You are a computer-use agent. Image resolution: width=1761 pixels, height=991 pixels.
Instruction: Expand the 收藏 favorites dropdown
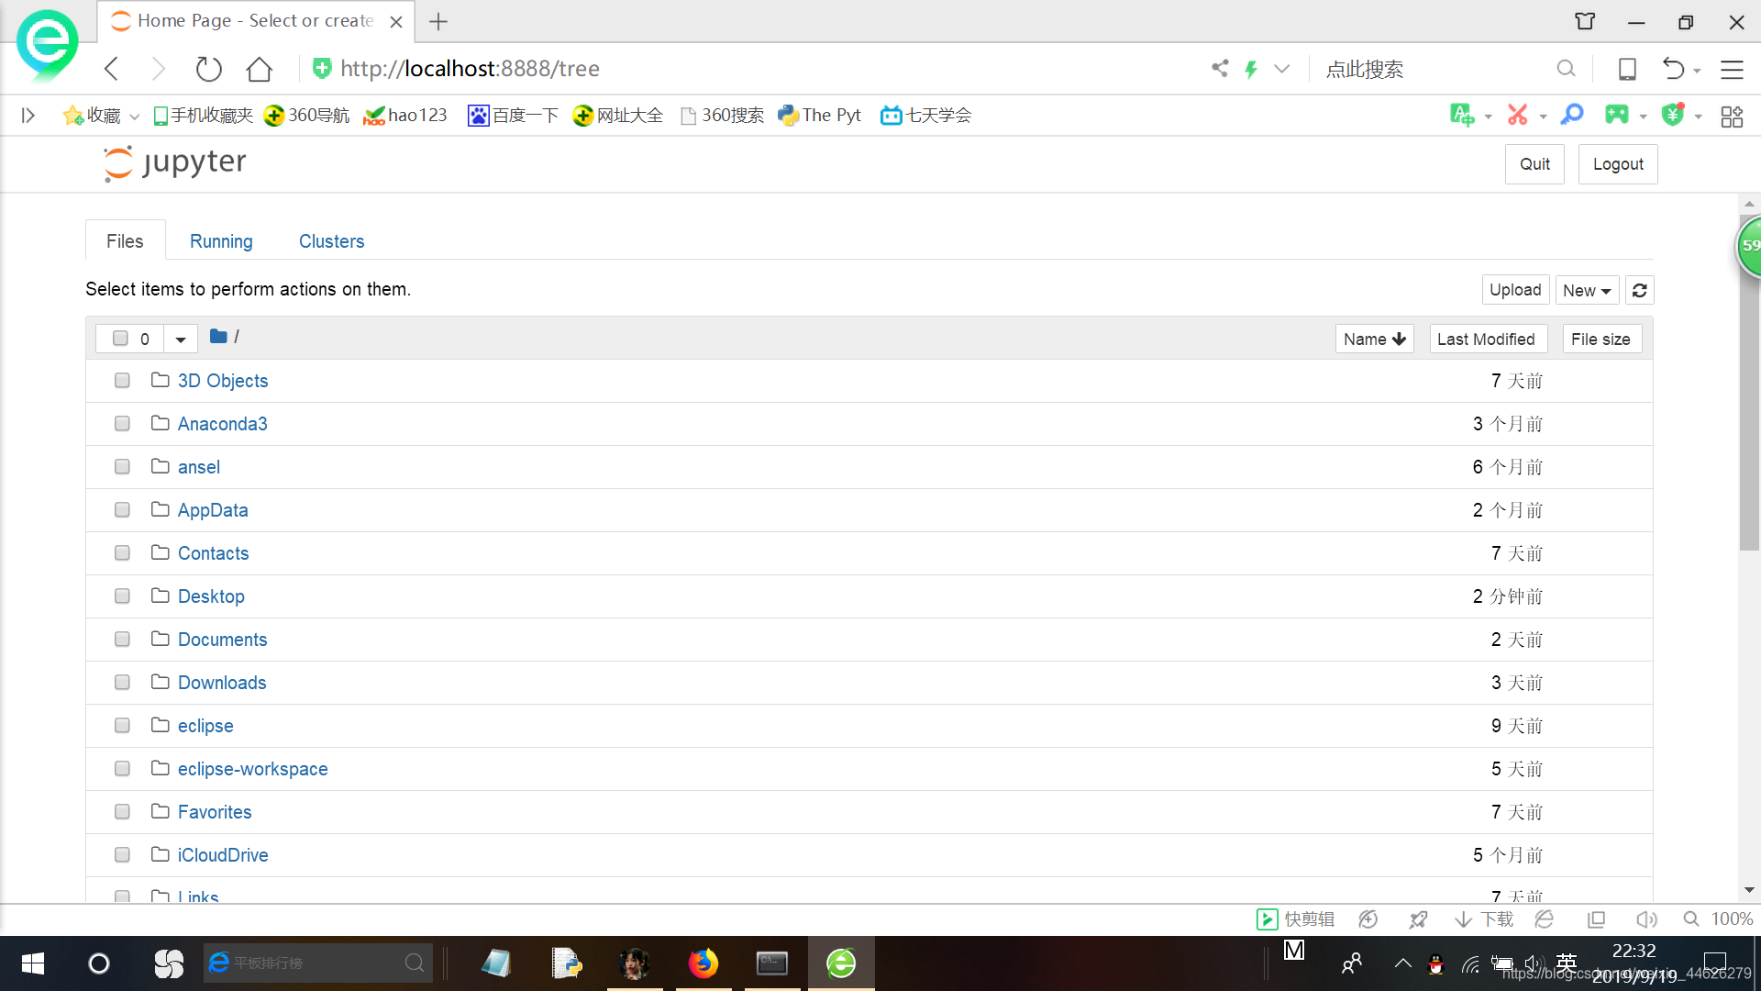[x=134, y=117]
